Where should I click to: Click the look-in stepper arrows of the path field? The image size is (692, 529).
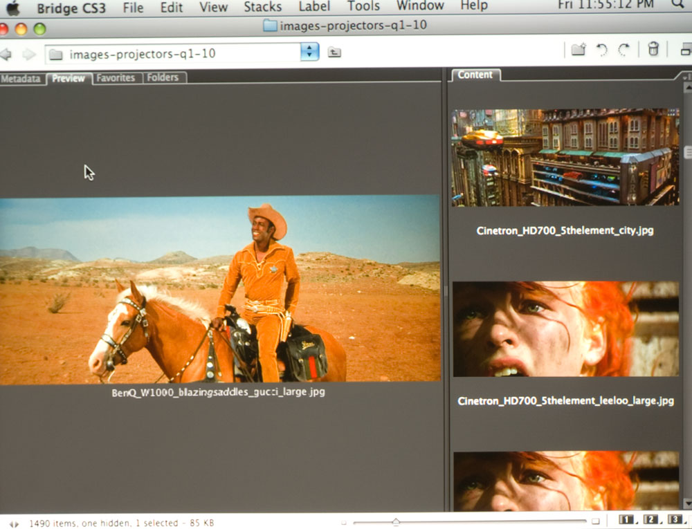tap(309, 52)
